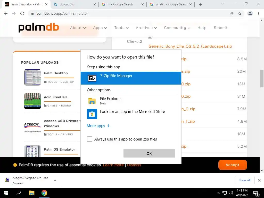Viewport: 264px width, 198px height.
Task: Expand the Tools menu
Action: point(121,28)
